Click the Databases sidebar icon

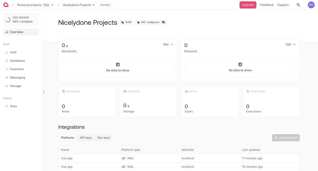(x=7, y=61)
